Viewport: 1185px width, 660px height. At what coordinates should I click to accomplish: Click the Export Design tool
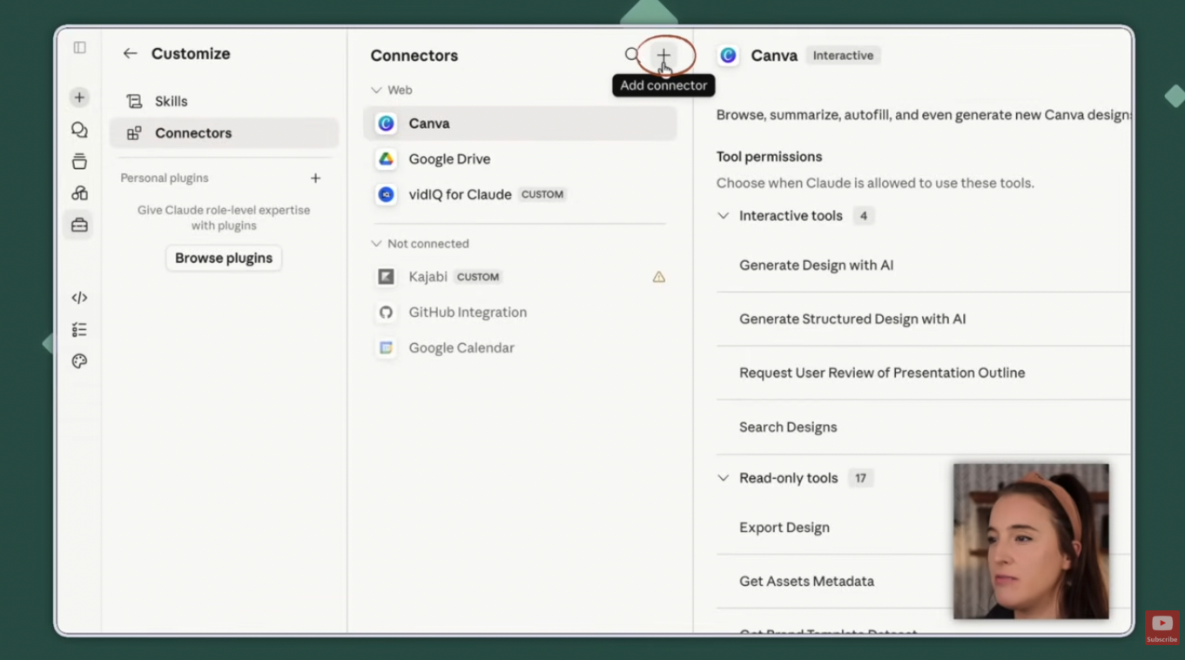784,528
